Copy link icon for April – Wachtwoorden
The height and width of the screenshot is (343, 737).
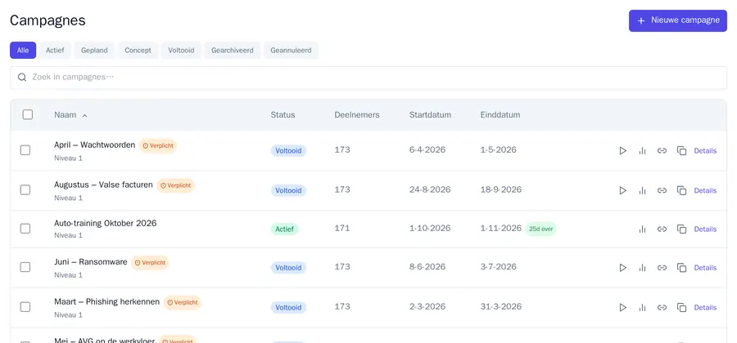tap(662, 151)
